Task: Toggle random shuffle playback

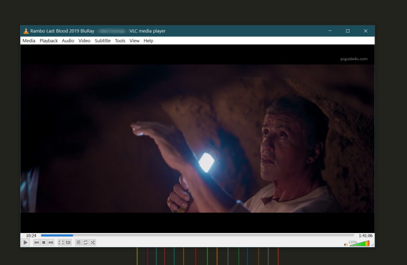Action: [x=93, y=242]
